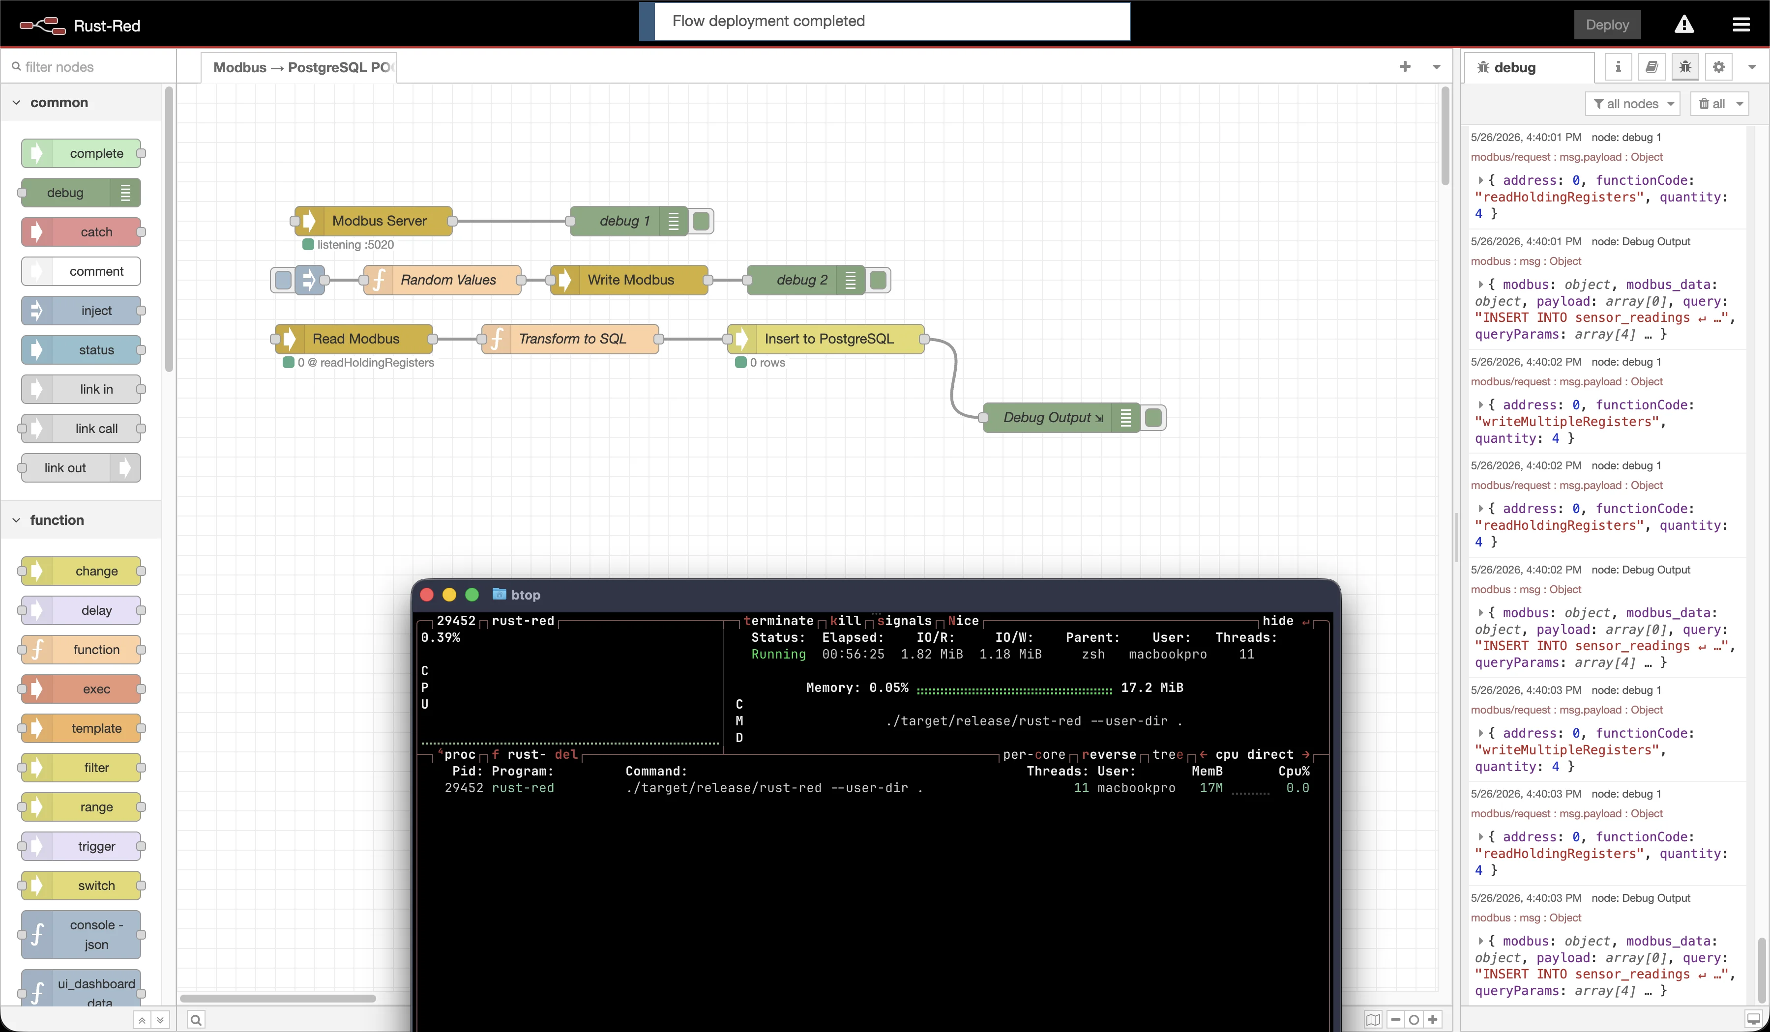Zoom out the canvas with minus

pyautogui.click(x=1396, y=1019)
